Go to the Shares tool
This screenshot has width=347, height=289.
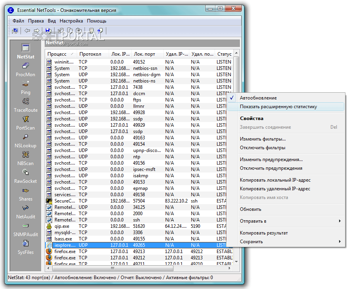(26, 194)
